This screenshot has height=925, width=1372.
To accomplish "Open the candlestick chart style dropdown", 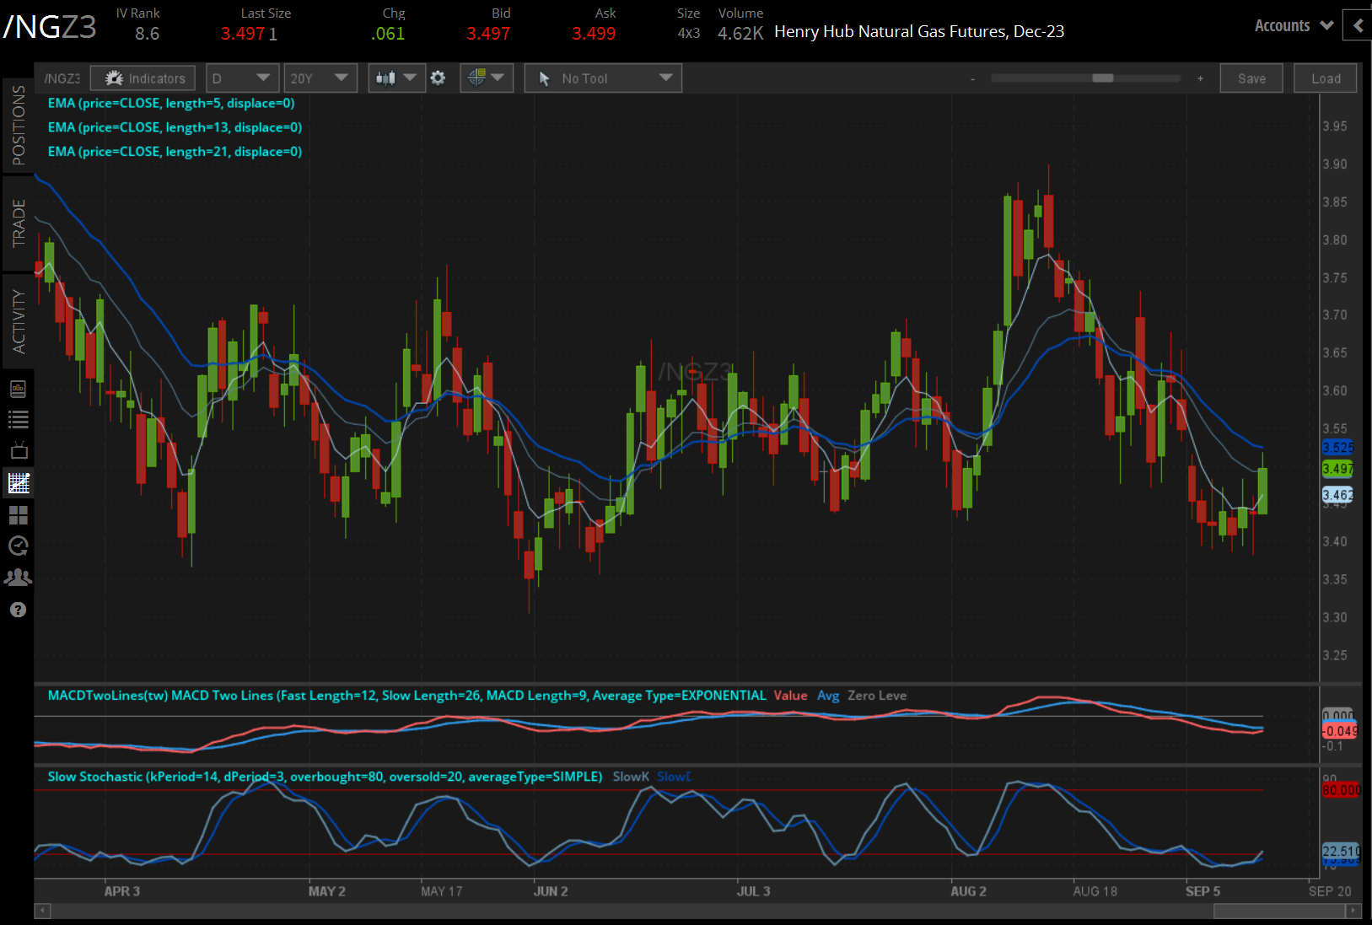I will [x=396, y=78].
